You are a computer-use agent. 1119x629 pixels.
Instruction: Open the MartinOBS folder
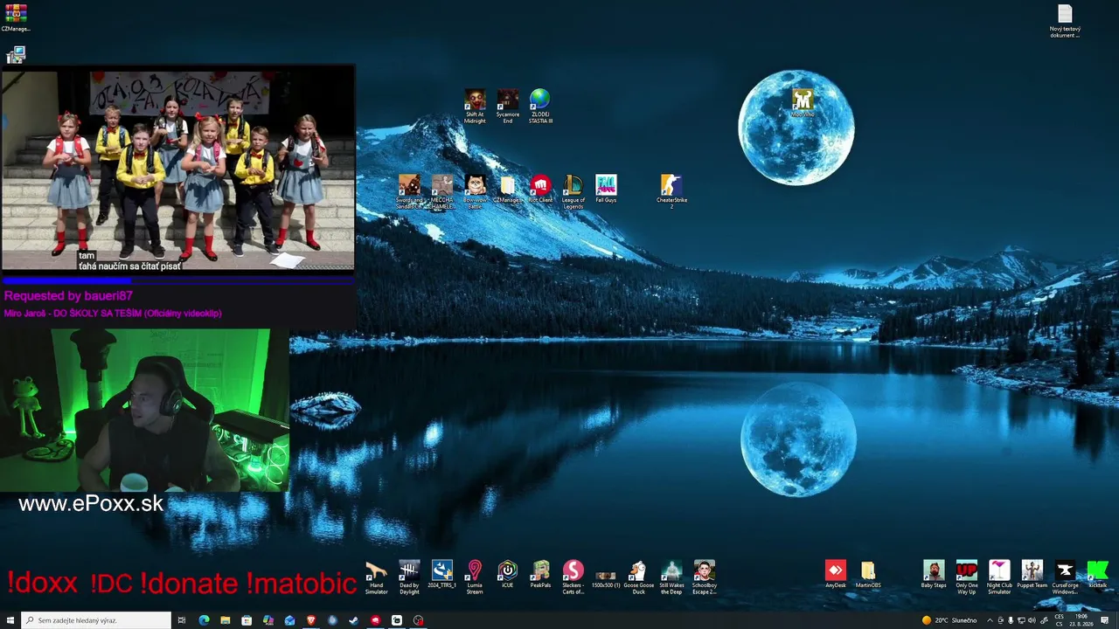pos(868,575)
